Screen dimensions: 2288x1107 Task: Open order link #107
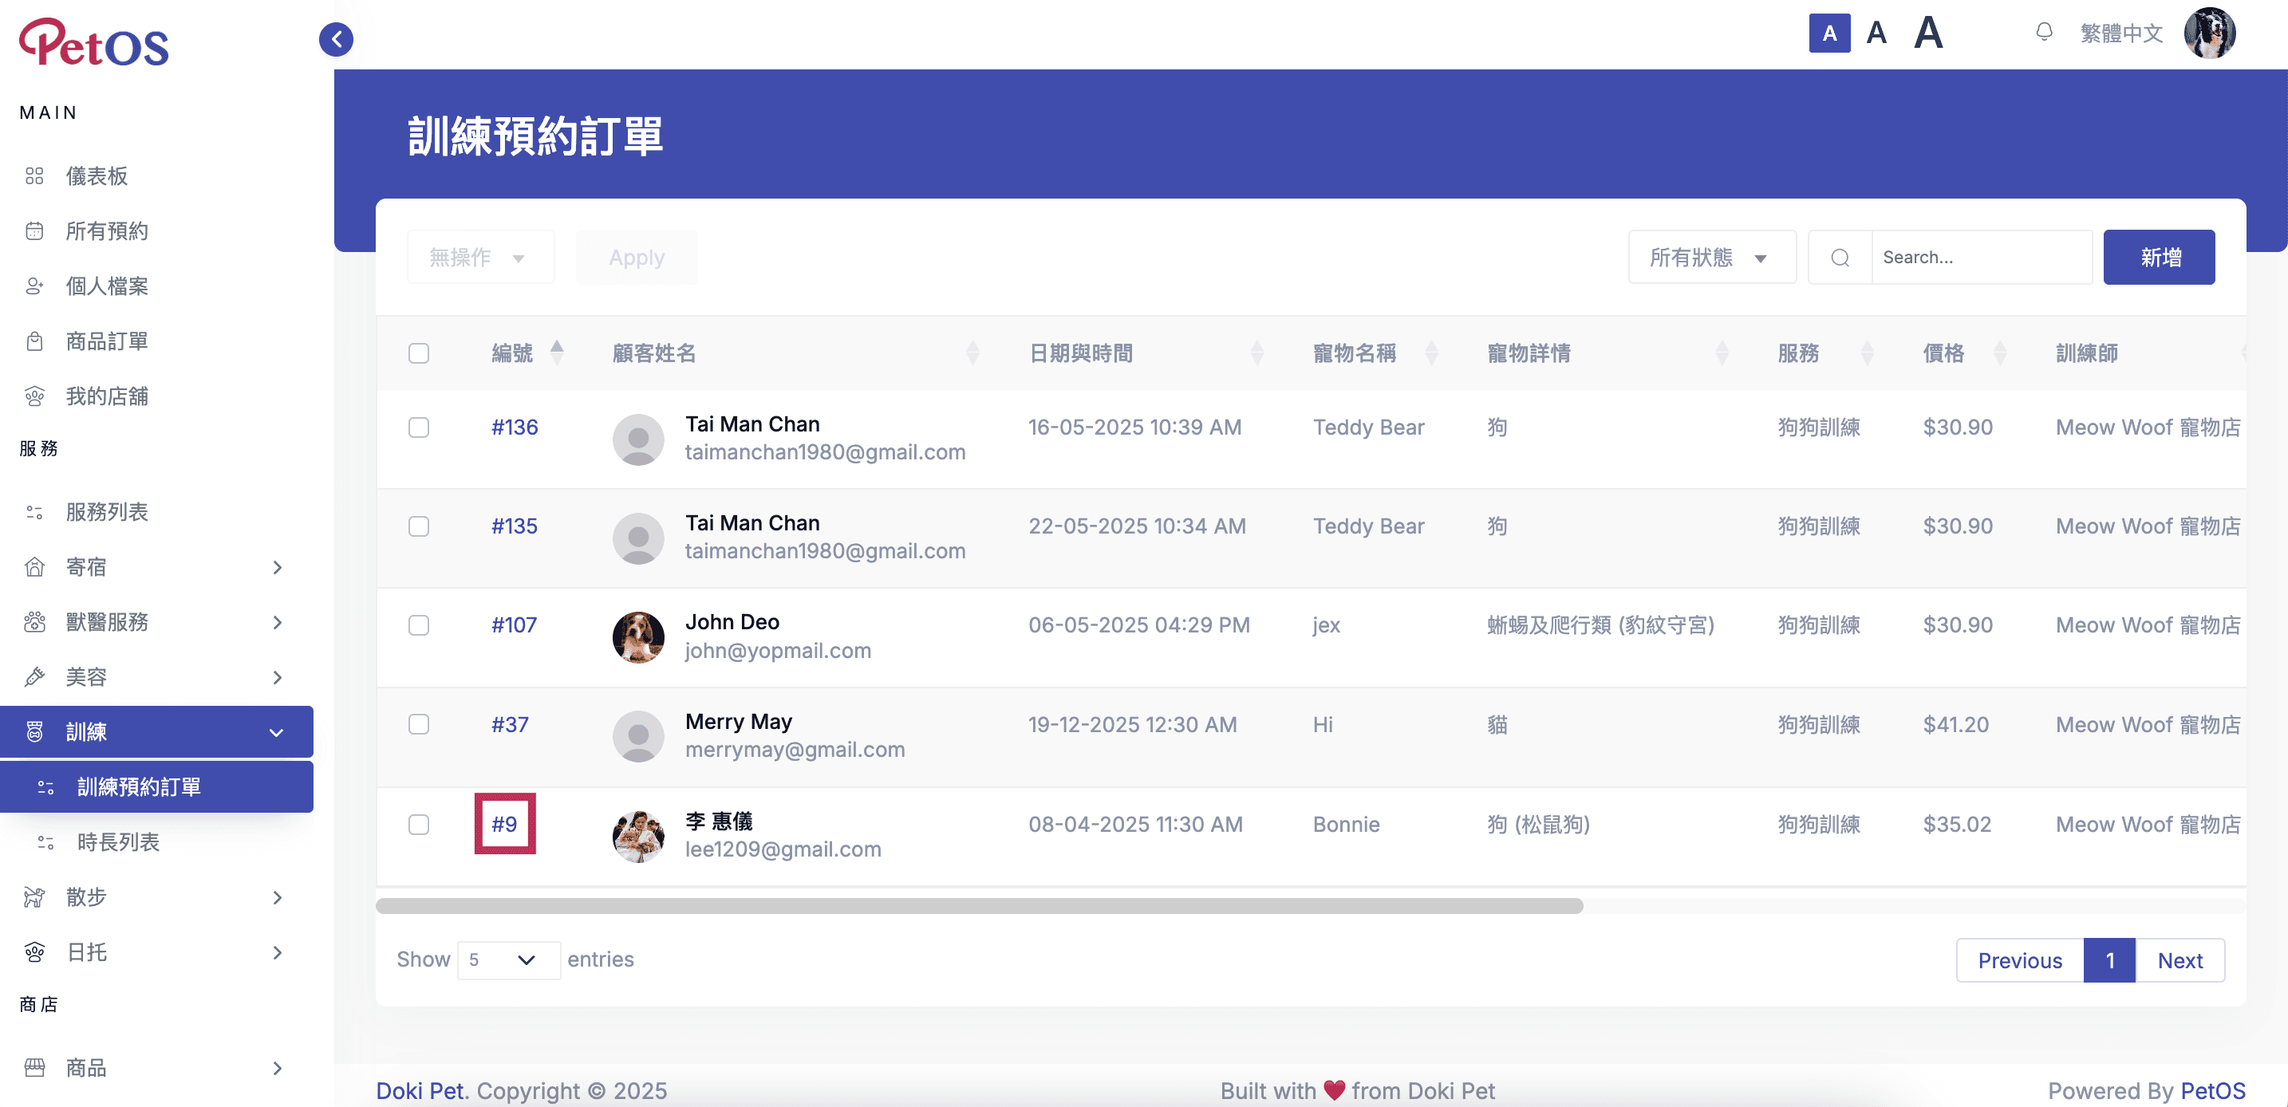pyautogui.click(x=514, y=625)
